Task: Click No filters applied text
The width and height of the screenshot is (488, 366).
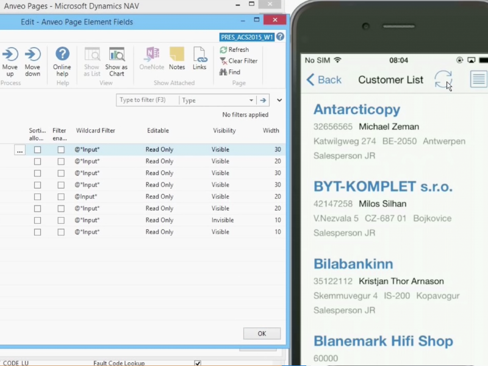Action: [245, 115]
